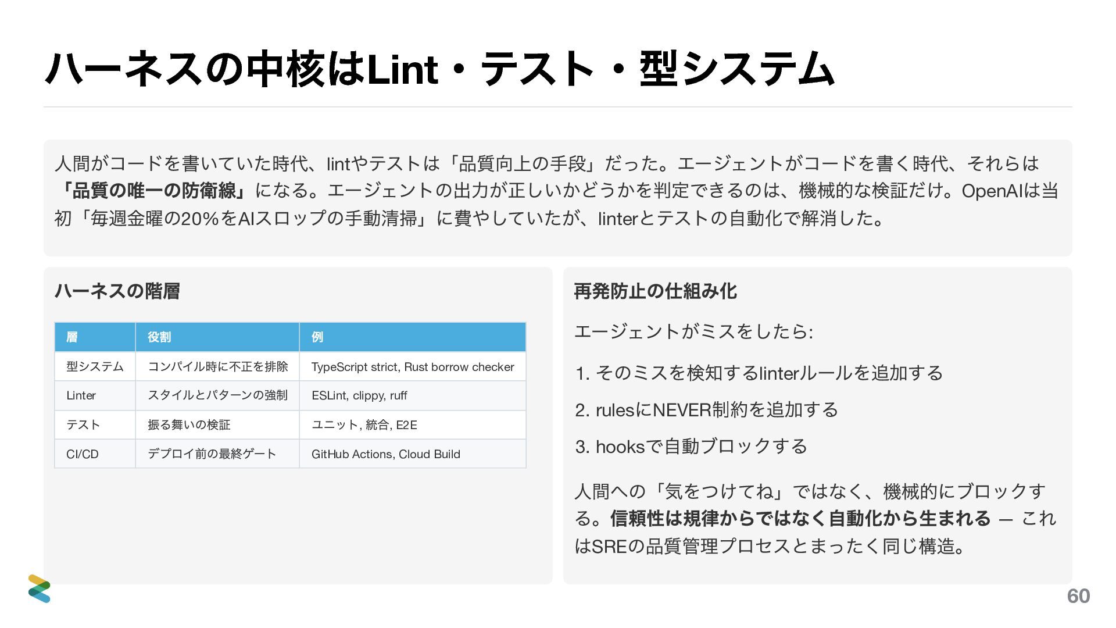The image size is (1116, 628).
Task: Click list item about linterルール追加
Action: (759, 373)
